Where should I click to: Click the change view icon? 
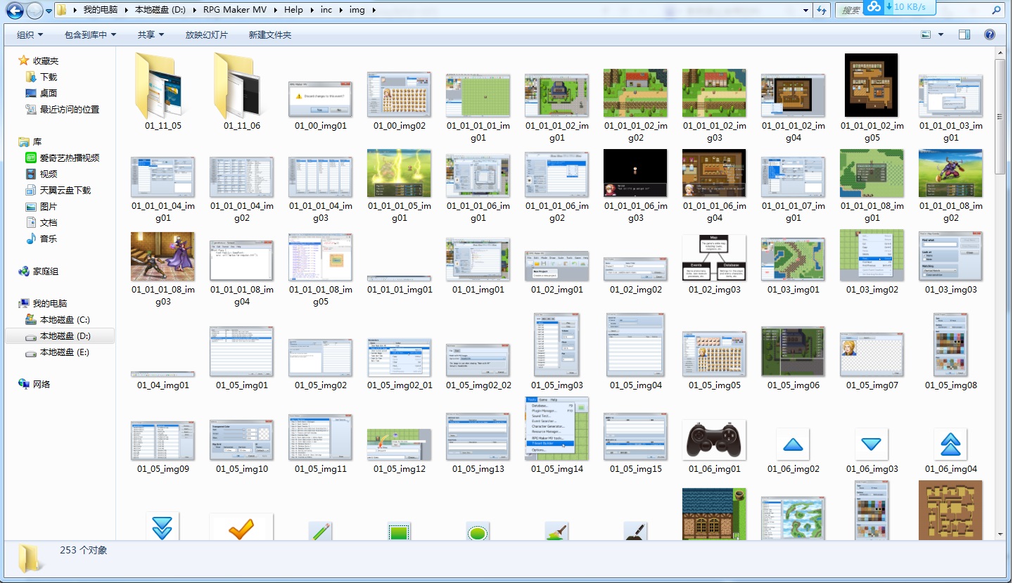coord(926,34)
